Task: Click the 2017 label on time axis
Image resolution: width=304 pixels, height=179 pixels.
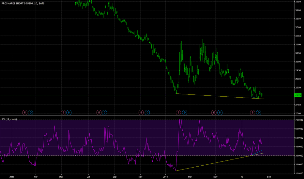Action: click(12, 177)
